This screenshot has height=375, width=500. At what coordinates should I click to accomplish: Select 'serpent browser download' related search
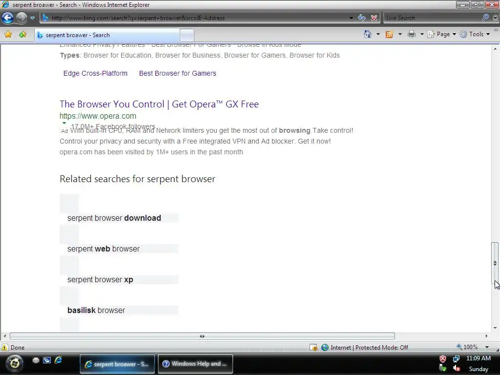coord(114,218)
